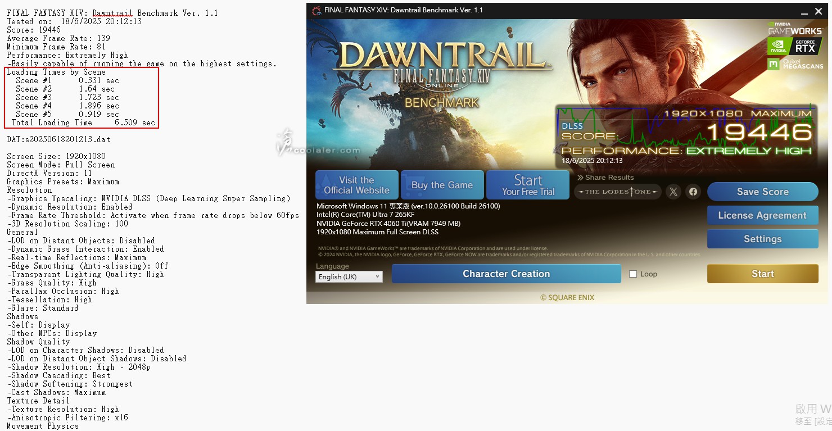Click 'Tested on: 18/6/2025 20:12:13' line

tap(74, 21)
